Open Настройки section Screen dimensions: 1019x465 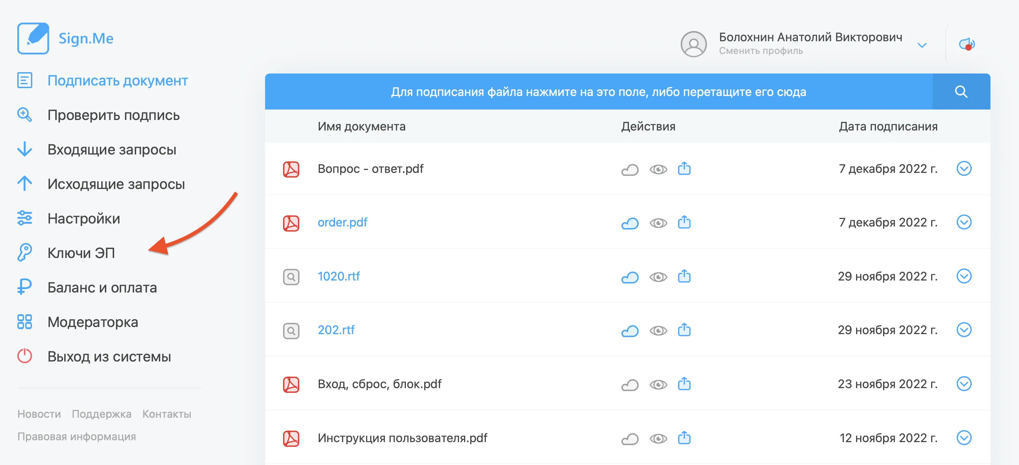click(x=84, y=219)
